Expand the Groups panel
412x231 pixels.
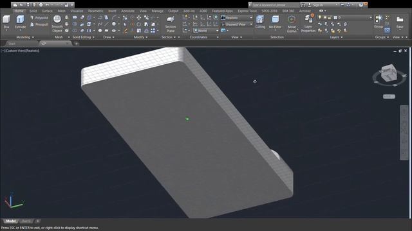382,37
